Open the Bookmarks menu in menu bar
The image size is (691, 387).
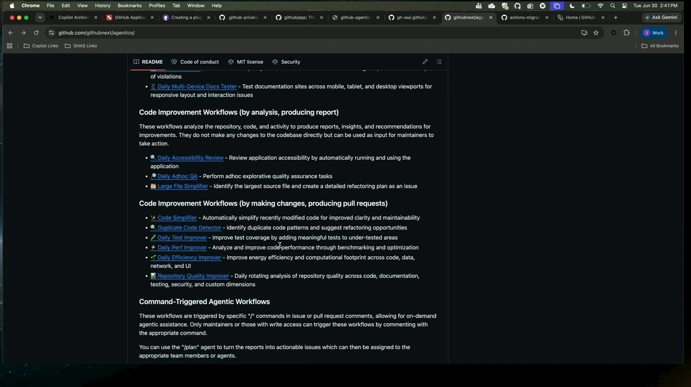130,6
